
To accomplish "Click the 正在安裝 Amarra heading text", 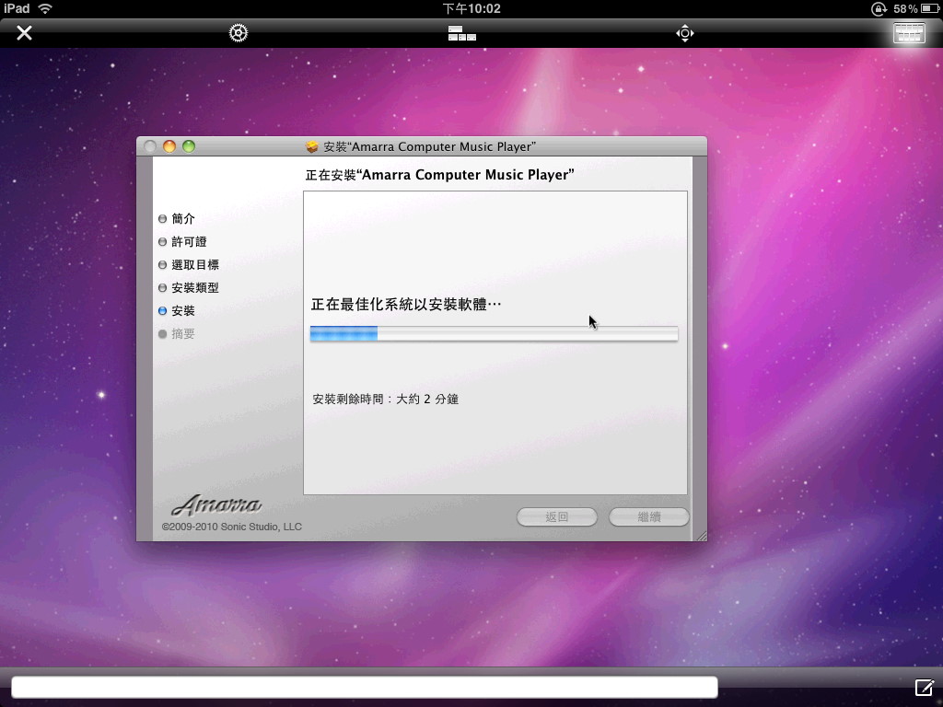I will point(439,175).
